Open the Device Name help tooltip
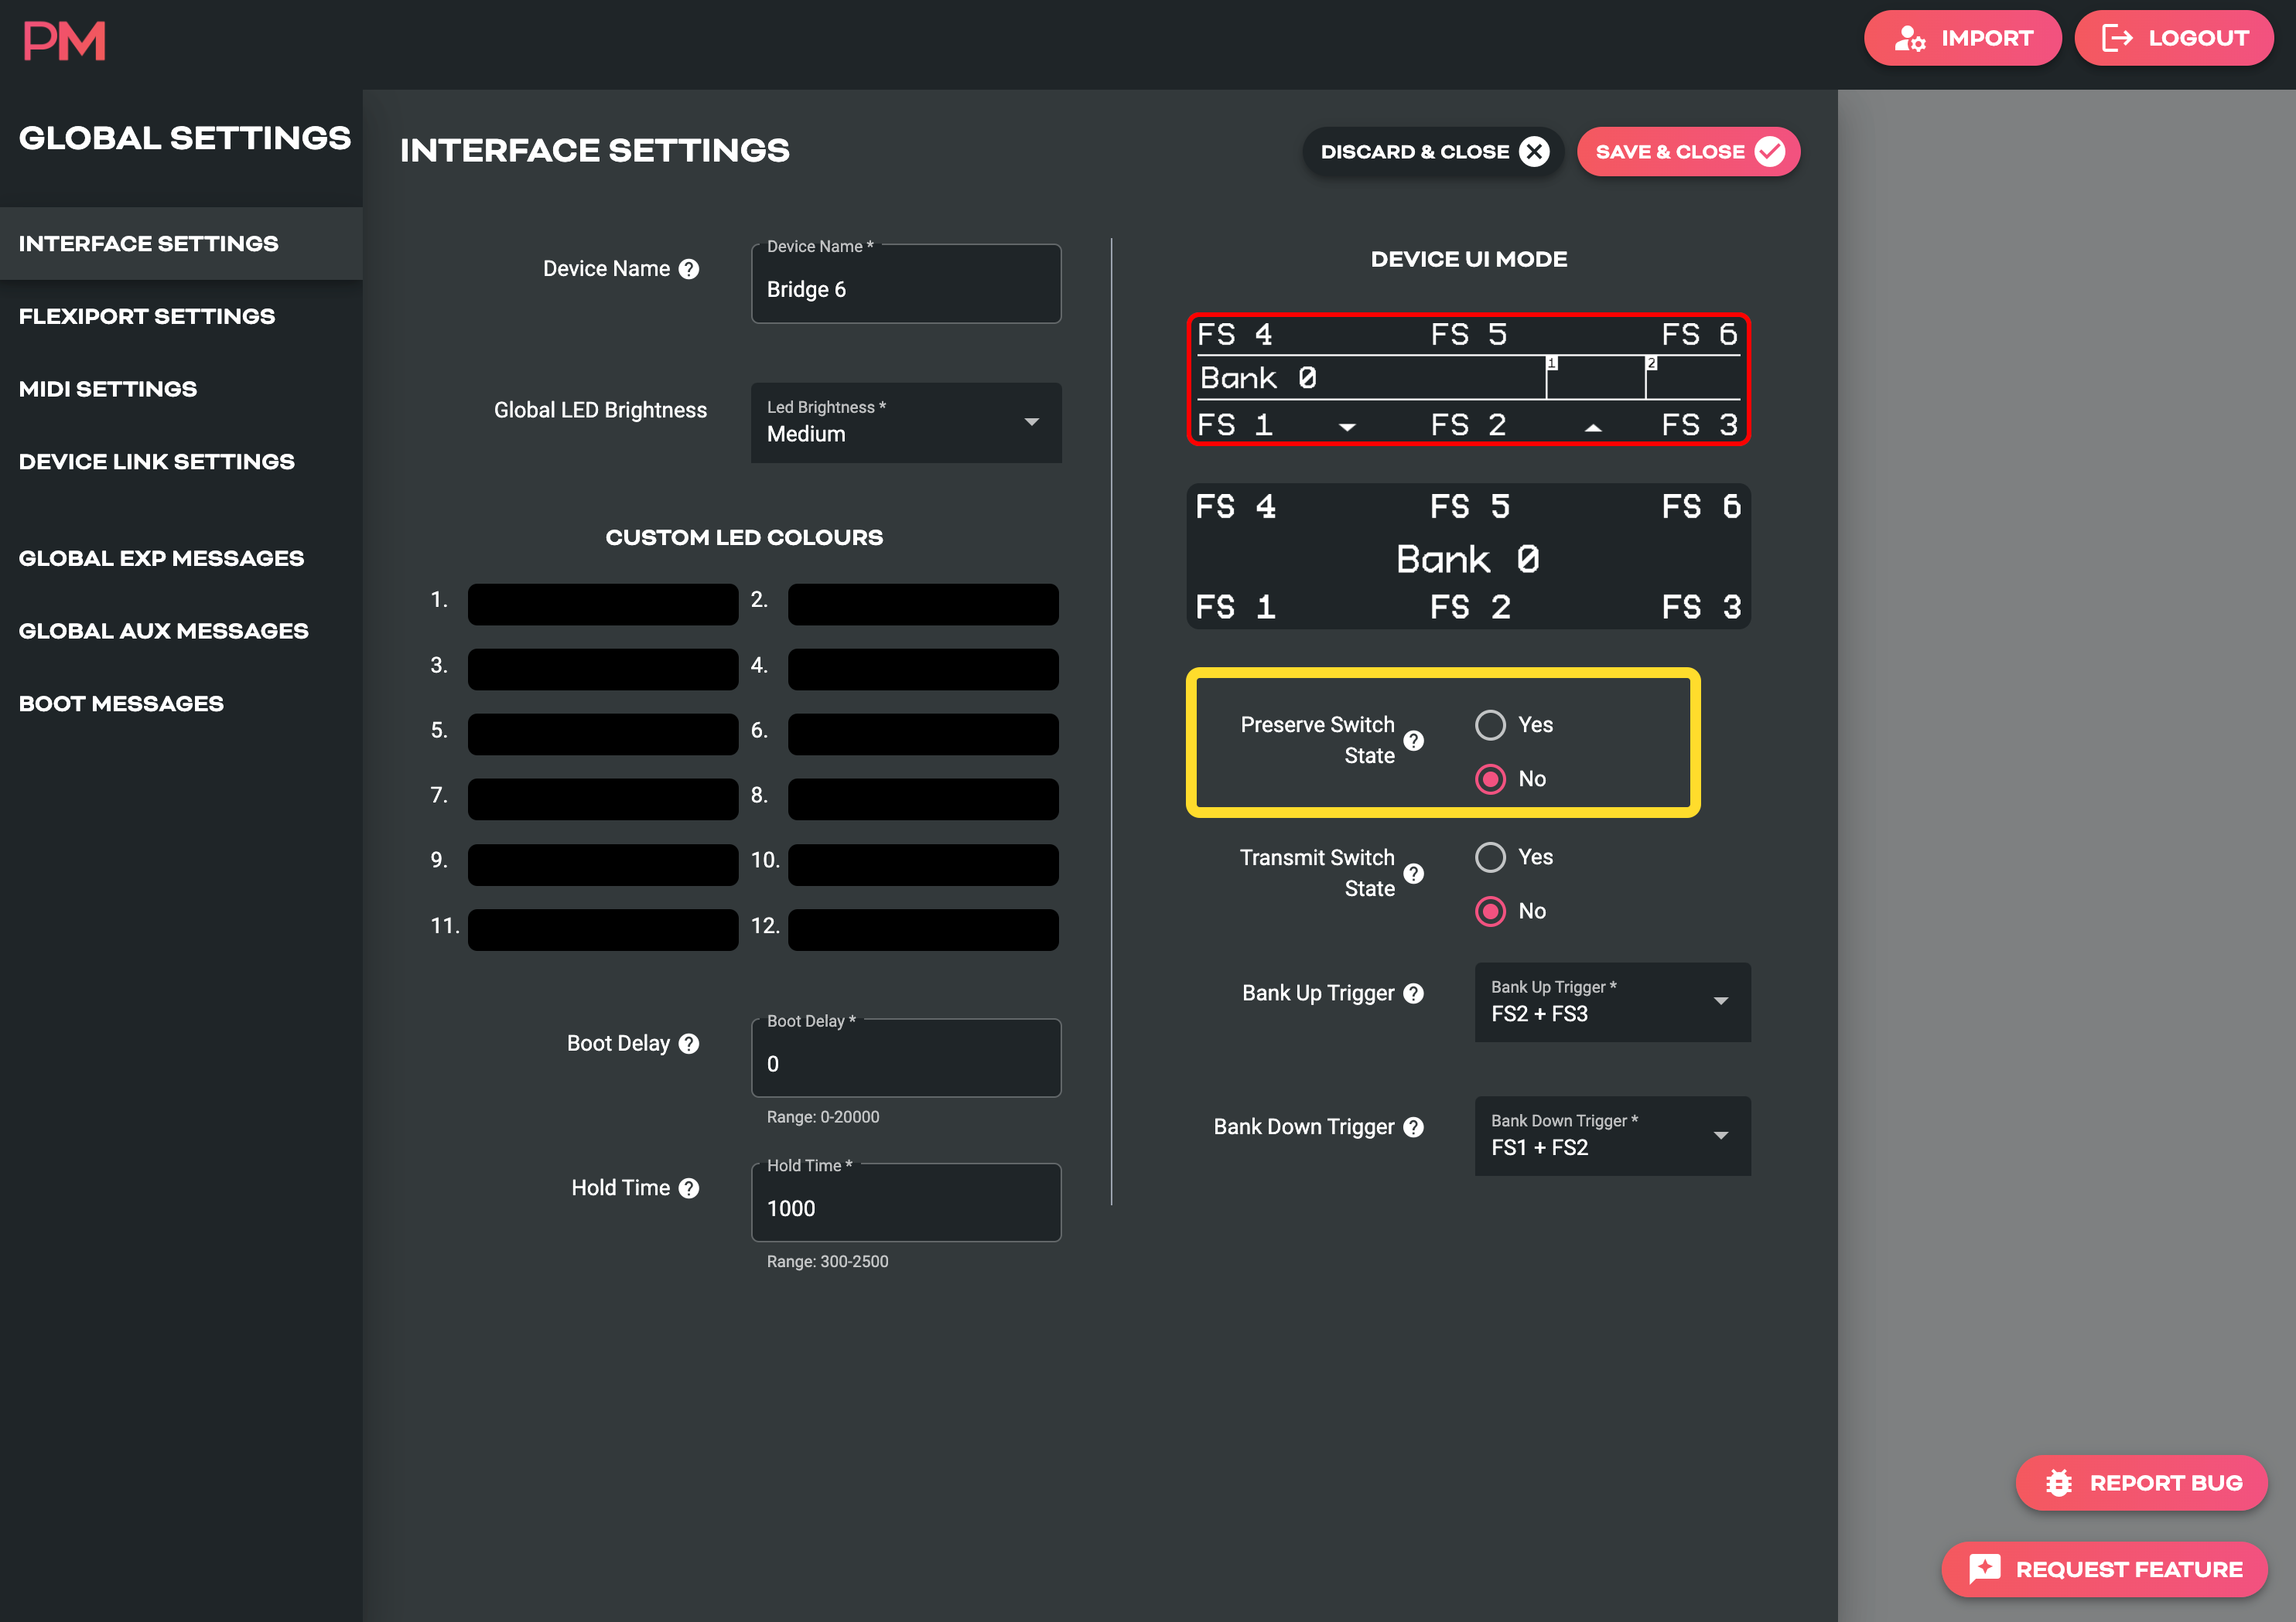This screenshot has height=1622, width=2296. 689,267
